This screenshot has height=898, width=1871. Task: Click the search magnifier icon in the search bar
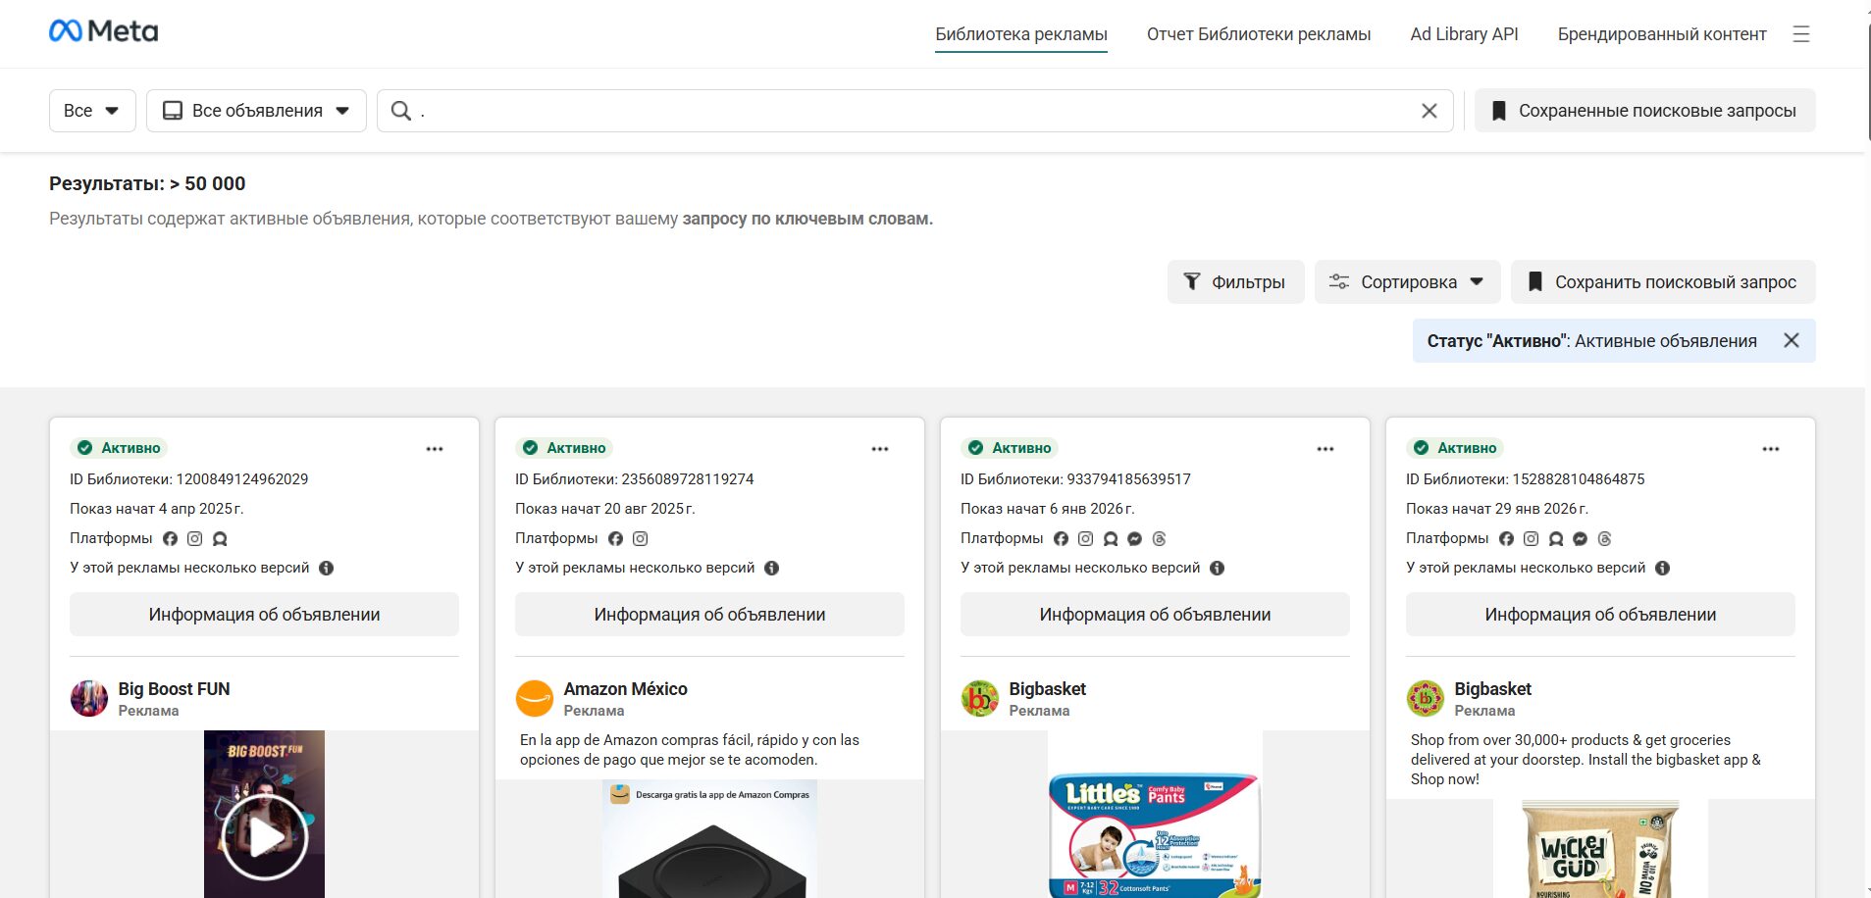click(x=400, y=110)
